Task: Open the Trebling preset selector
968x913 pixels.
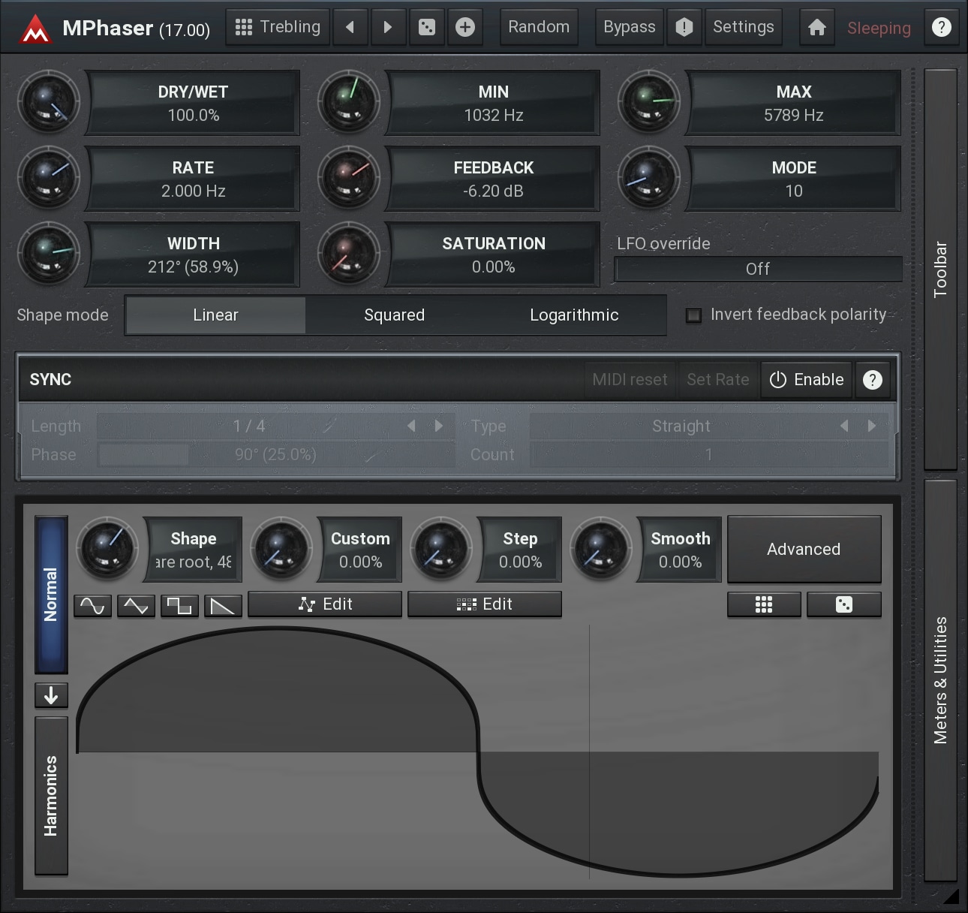Action: (x=278, y=28)
